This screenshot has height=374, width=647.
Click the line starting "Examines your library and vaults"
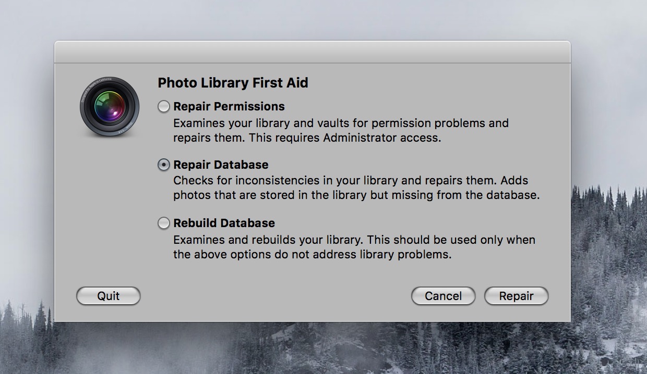(341, 123)
